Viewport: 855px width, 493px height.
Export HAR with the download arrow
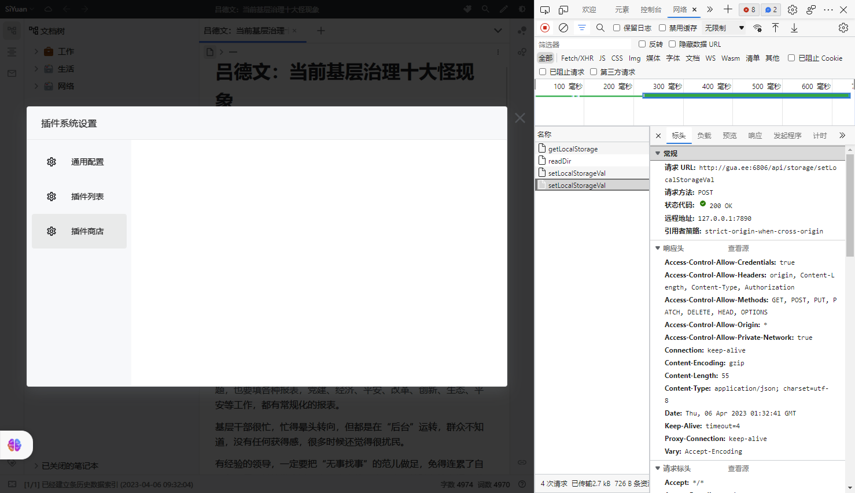(794, 27)
